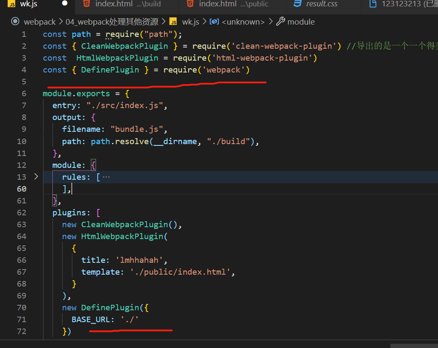The height and width of the screenshot is (348, 438).
Task: Click "./build" string on line 10
Action: [x=229, y=141]
